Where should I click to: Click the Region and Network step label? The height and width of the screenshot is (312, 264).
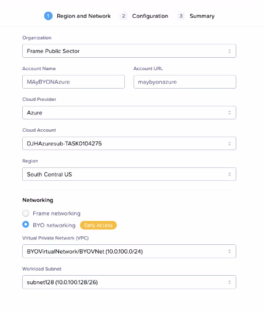pos(84,16)
